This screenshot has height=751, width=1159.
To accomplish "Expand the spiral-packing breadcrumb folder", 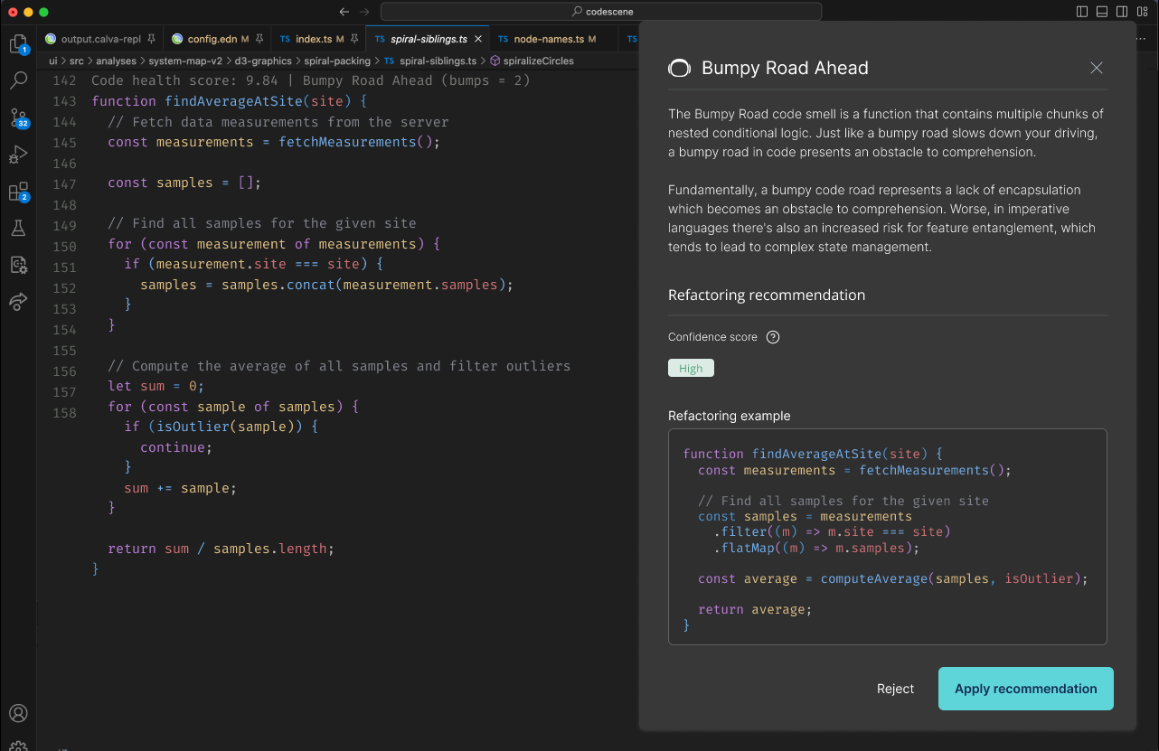I will pyautogui.click(x=338, y=61).
